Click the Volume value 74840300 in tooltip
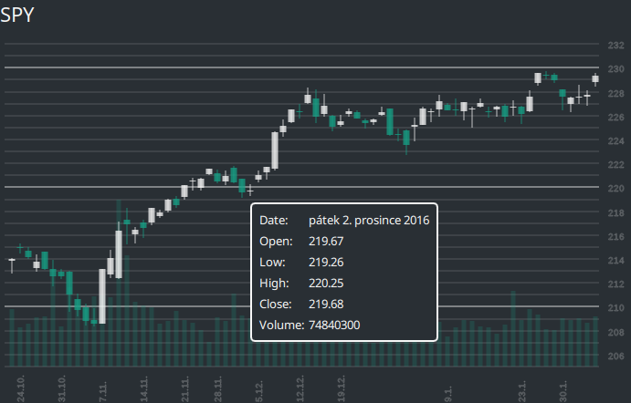Image resolution: width=631 pixels, height=403 pixels. point(334,325)
